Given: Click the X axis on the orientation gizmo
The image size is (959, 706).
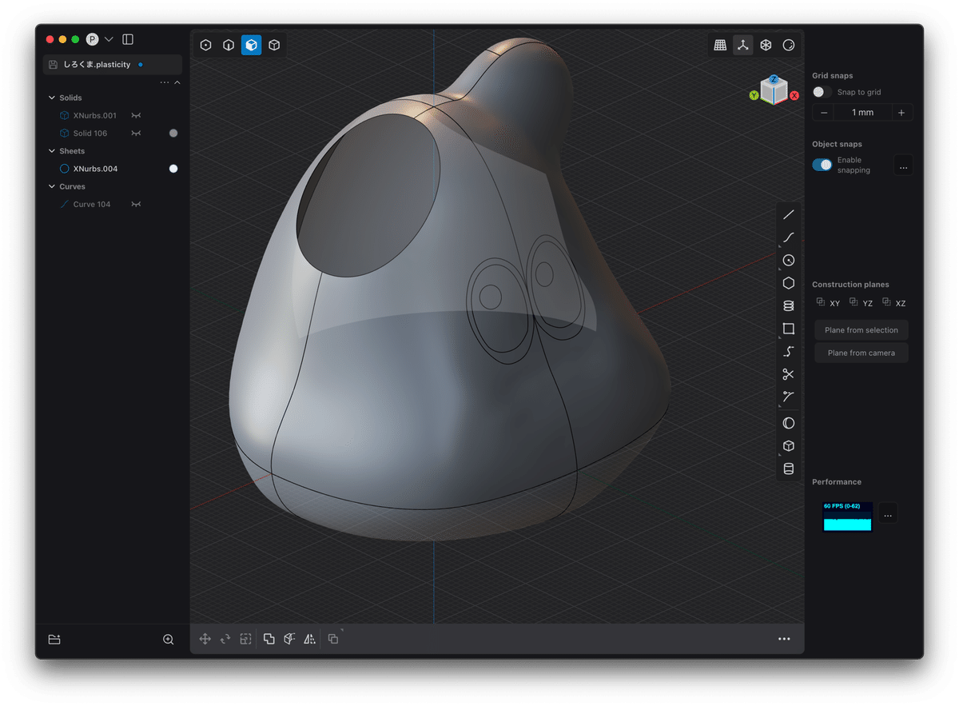Looking at the screenshot, I should pyautogui.click(x=794, y=95).
